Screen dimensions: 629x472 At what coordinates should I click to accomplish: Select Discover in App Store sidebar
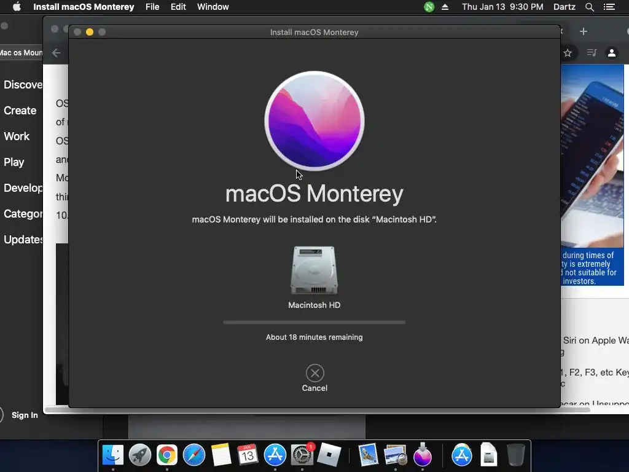pos(23,85)
